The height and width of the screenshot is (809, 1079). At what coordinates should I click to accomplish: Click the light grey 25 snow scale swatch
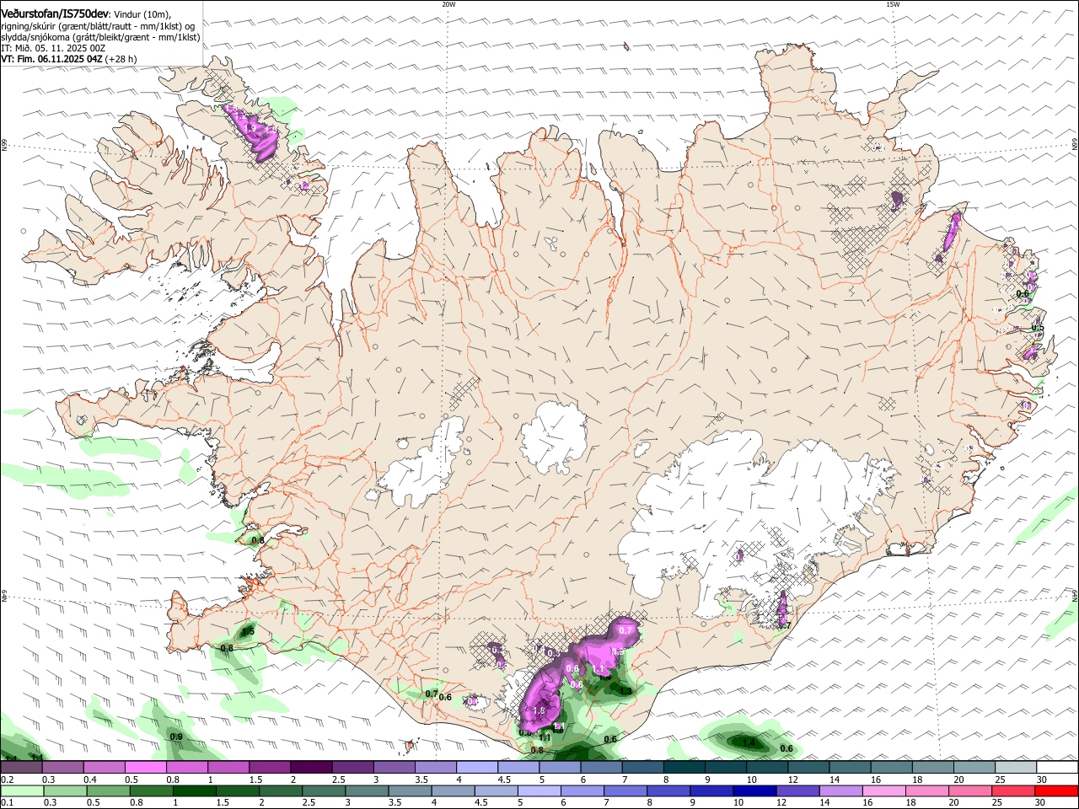click(x=1015, y=768)
